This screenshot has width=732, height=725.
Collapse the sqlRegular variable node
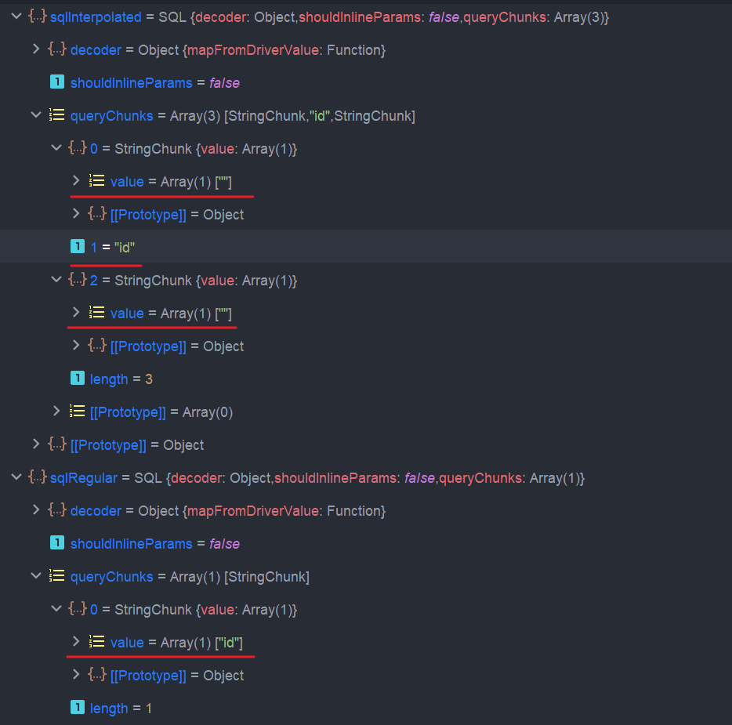[x=16, y=477]
